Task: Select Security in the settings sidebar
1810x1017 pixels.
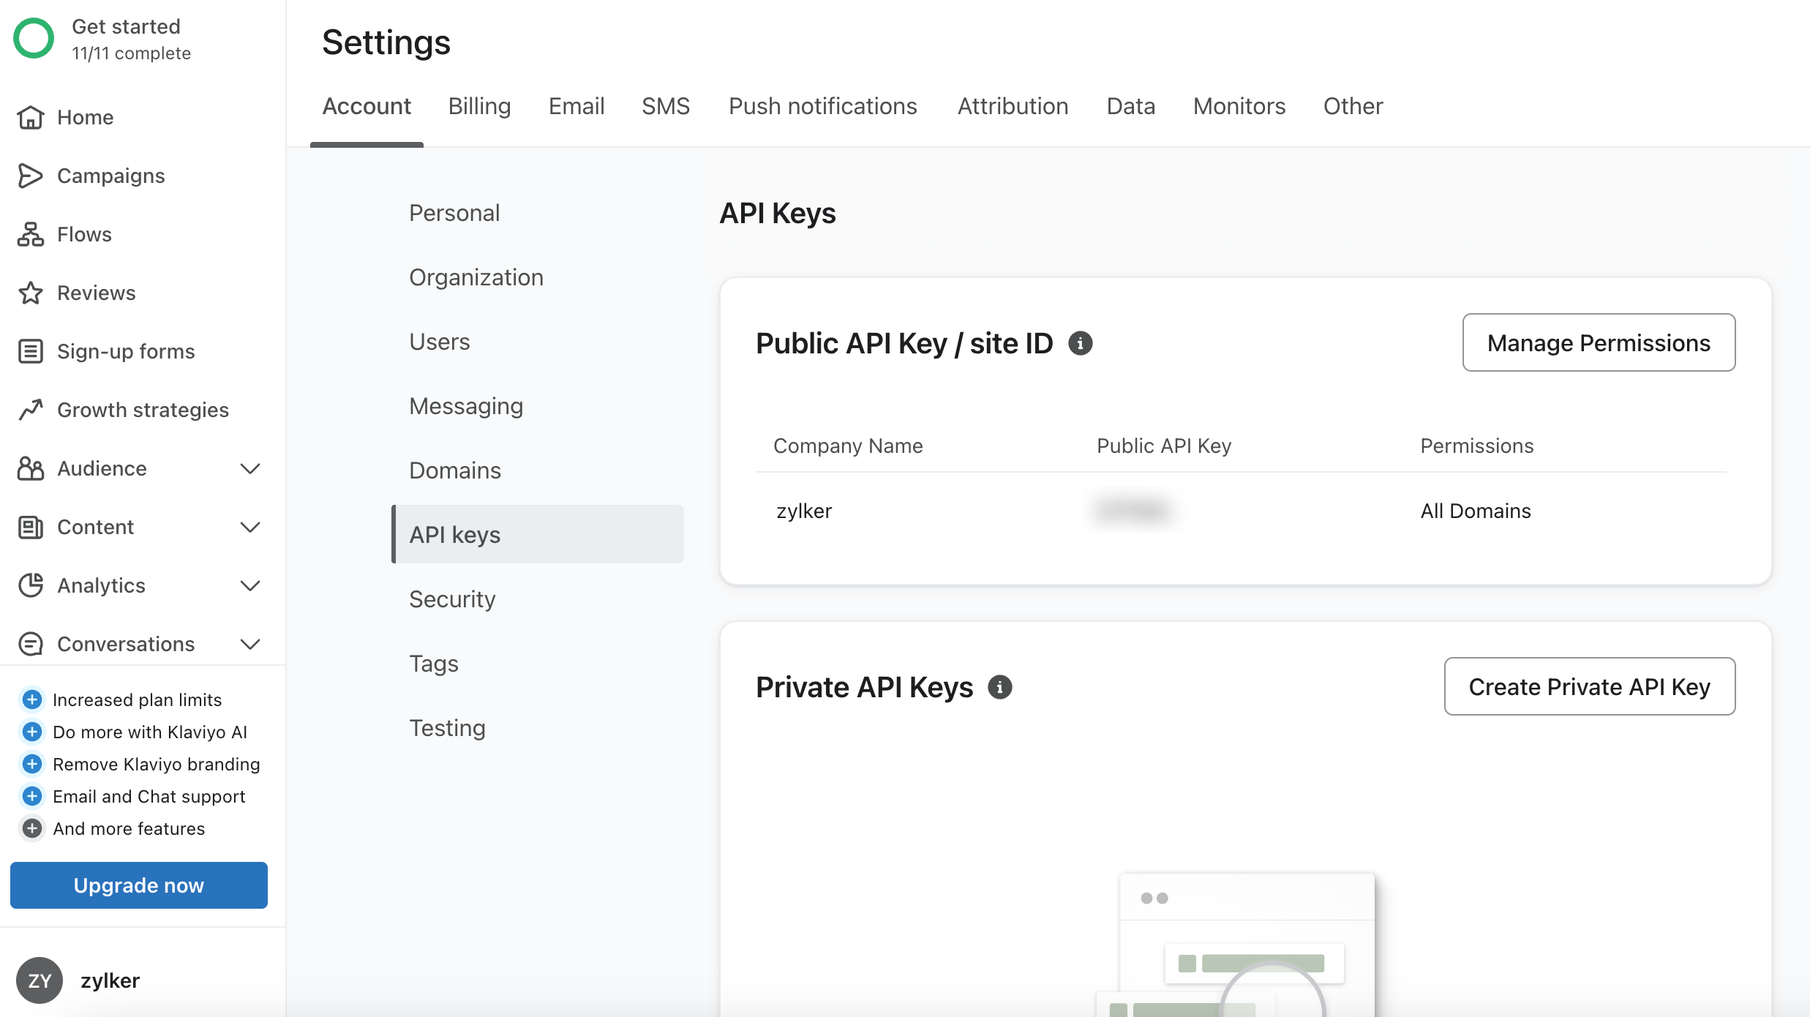Action: click(452, 599)
